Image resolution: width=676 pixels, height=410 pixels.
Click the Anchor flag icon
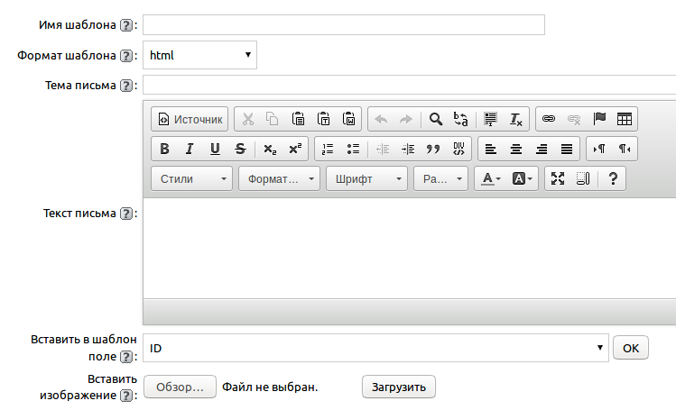point(598,119)
